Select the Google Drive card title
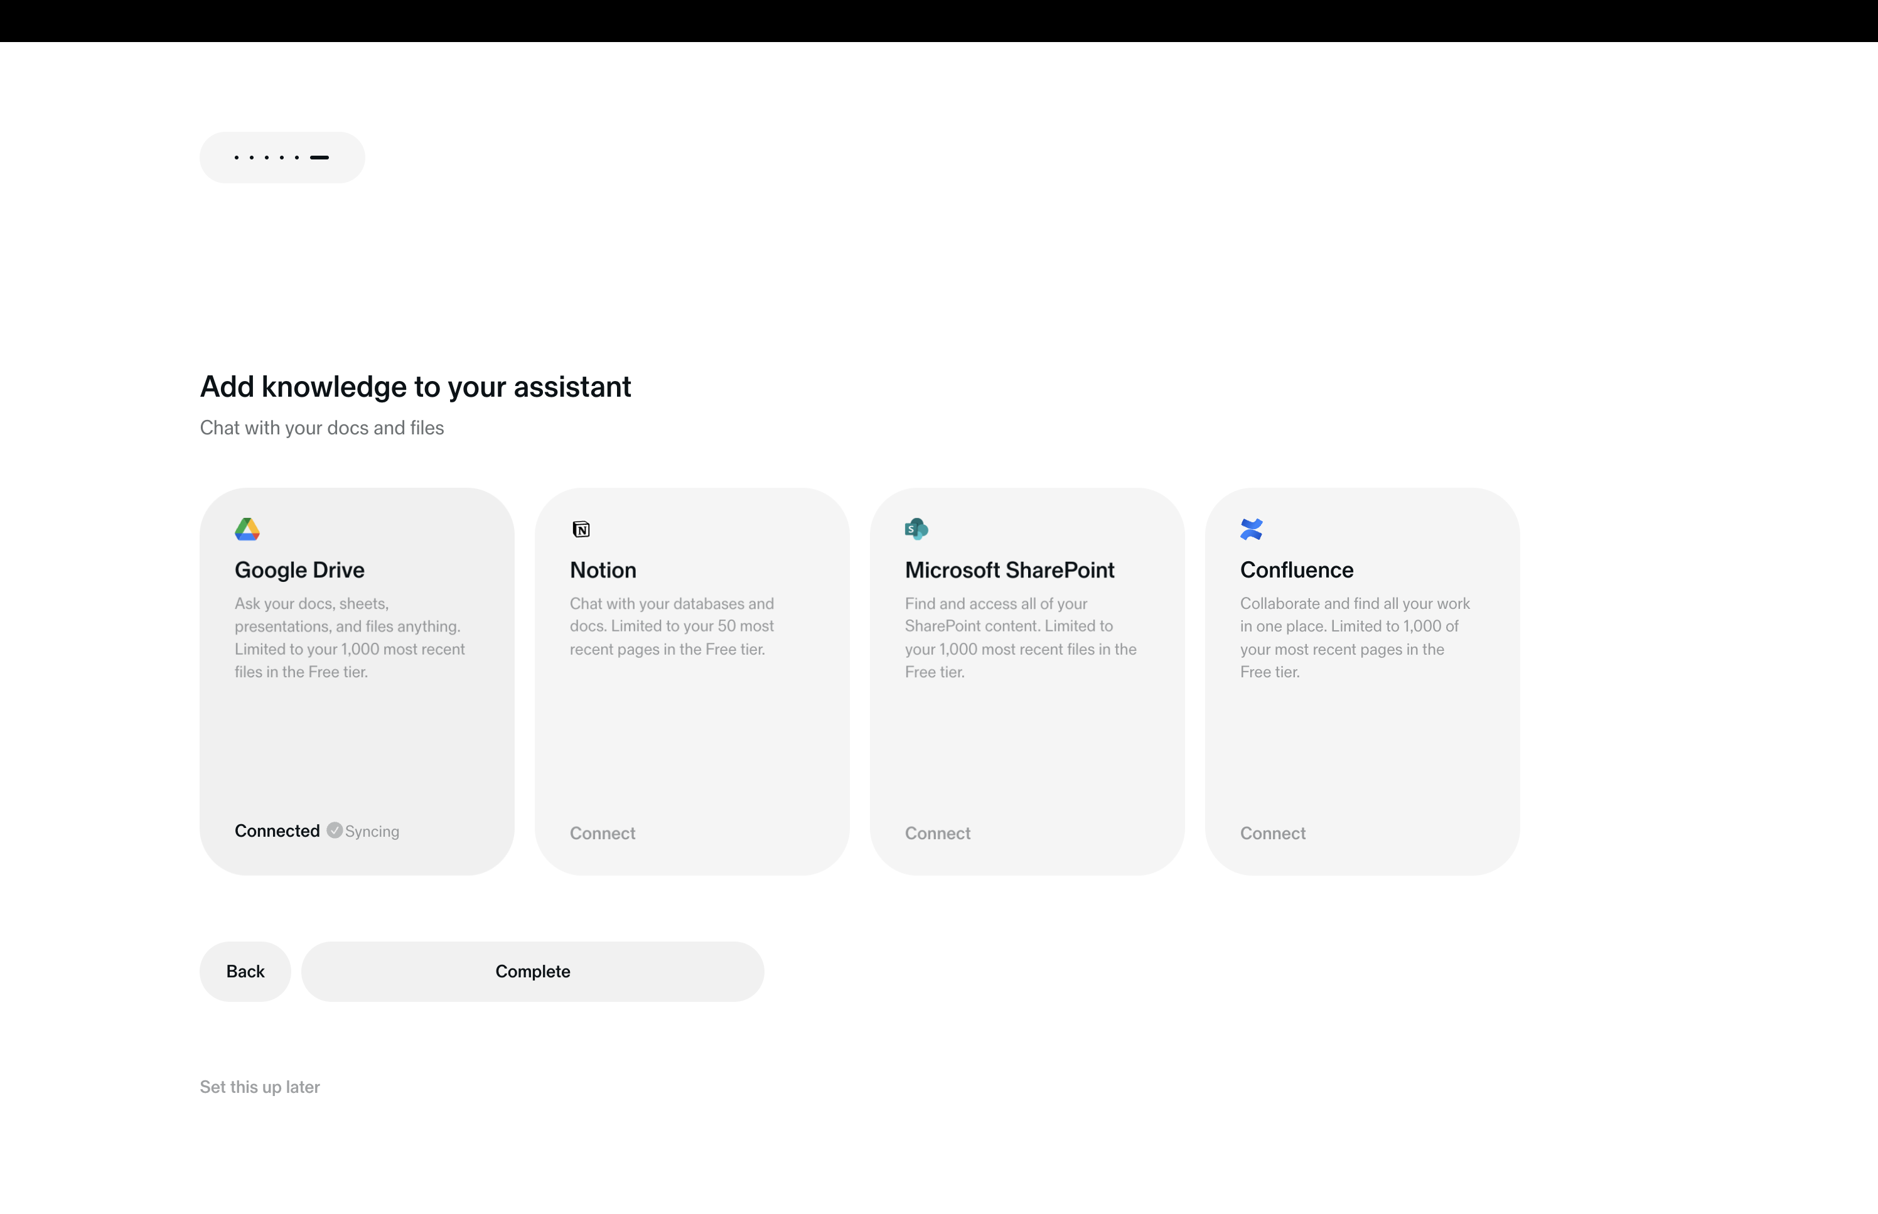Image resolution: width=1878 pixels, height=1214 pixels. tap(299, 570)
